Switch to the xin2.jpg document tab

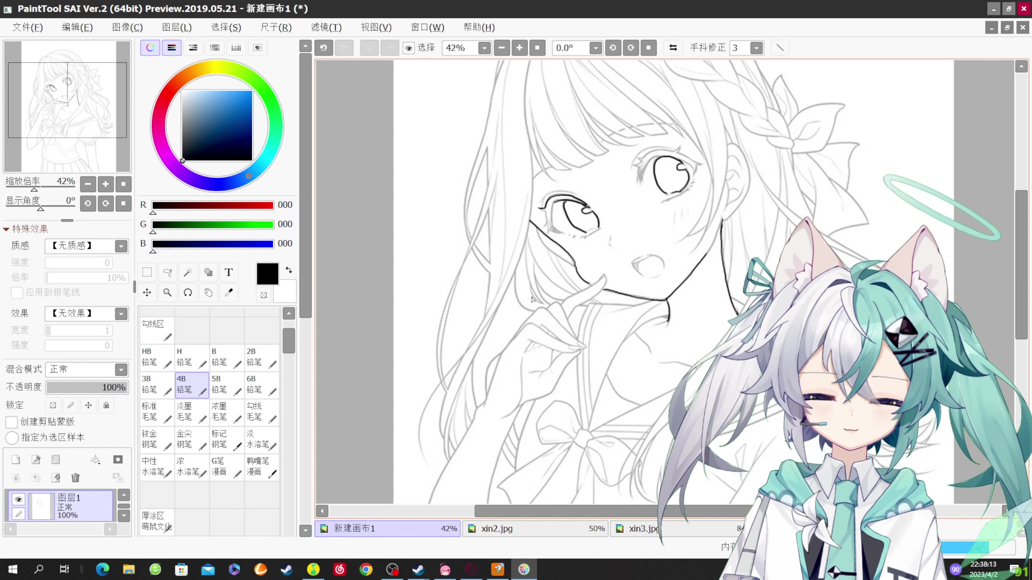(x=535, y=528)
